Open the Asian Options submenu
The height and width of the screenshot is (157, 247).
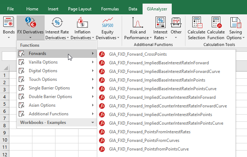coord(57,105)
